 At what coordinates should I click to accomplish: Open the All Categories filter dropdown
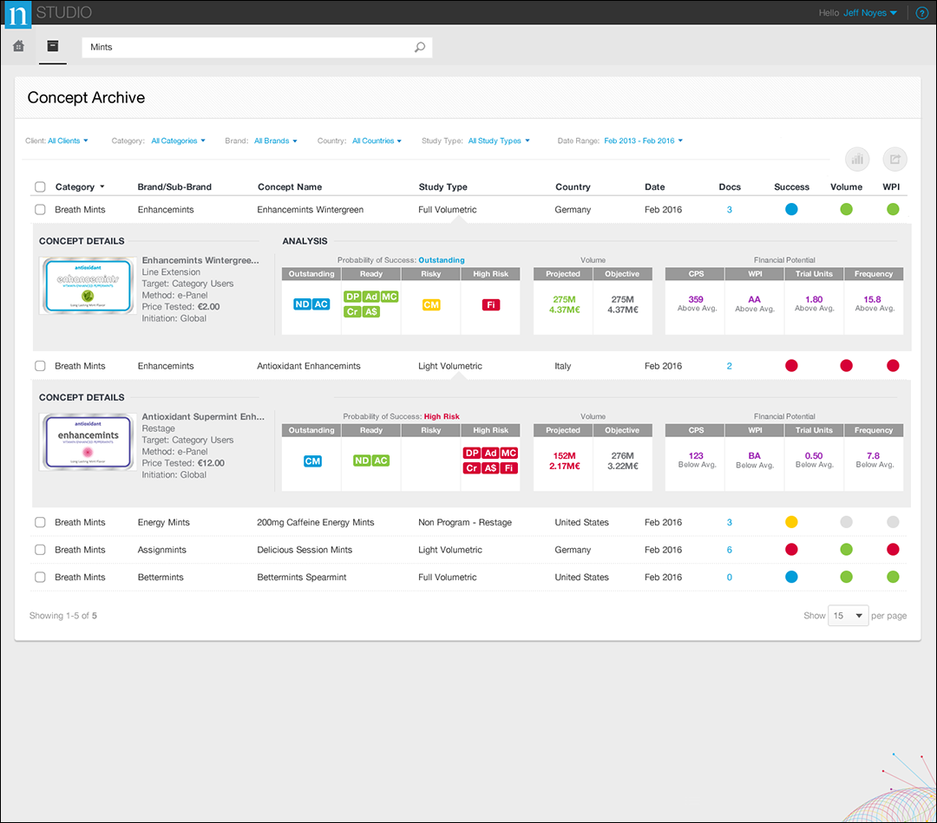click(178, 141)
